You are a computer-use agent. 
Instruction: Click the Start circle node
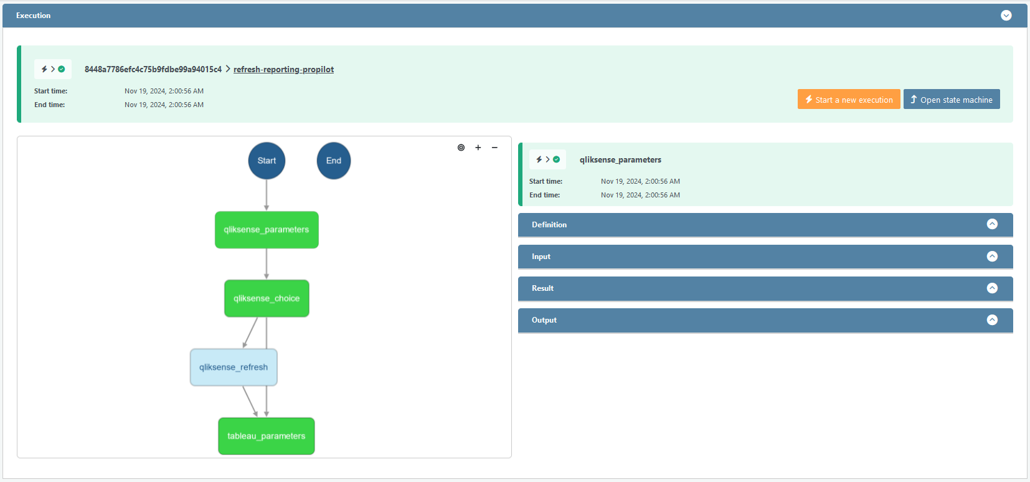coord(267,161)
